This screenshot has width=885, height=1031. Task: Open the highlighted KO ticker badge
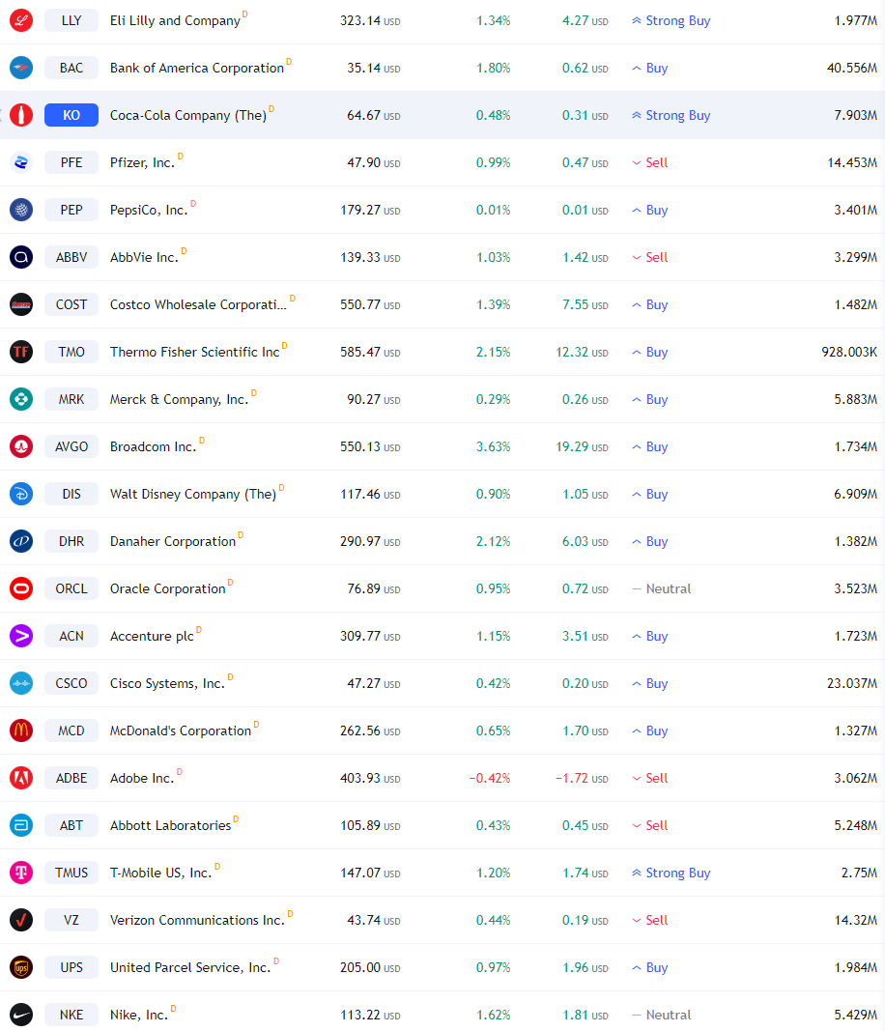[x=71, y=115]
